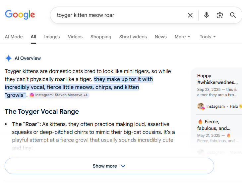Image resolution: width=242 pixels, height=194 pixels.
Task: Start voice search with the microphone icon
Action: 206,15
